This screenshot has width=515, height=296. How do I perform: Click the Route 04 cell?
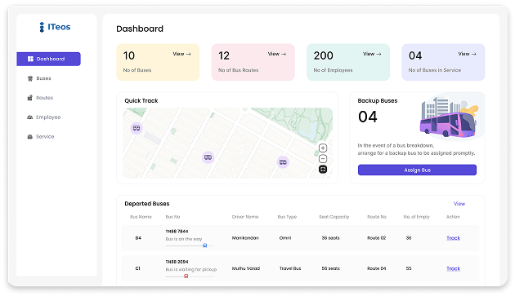(x=376, y=268)
